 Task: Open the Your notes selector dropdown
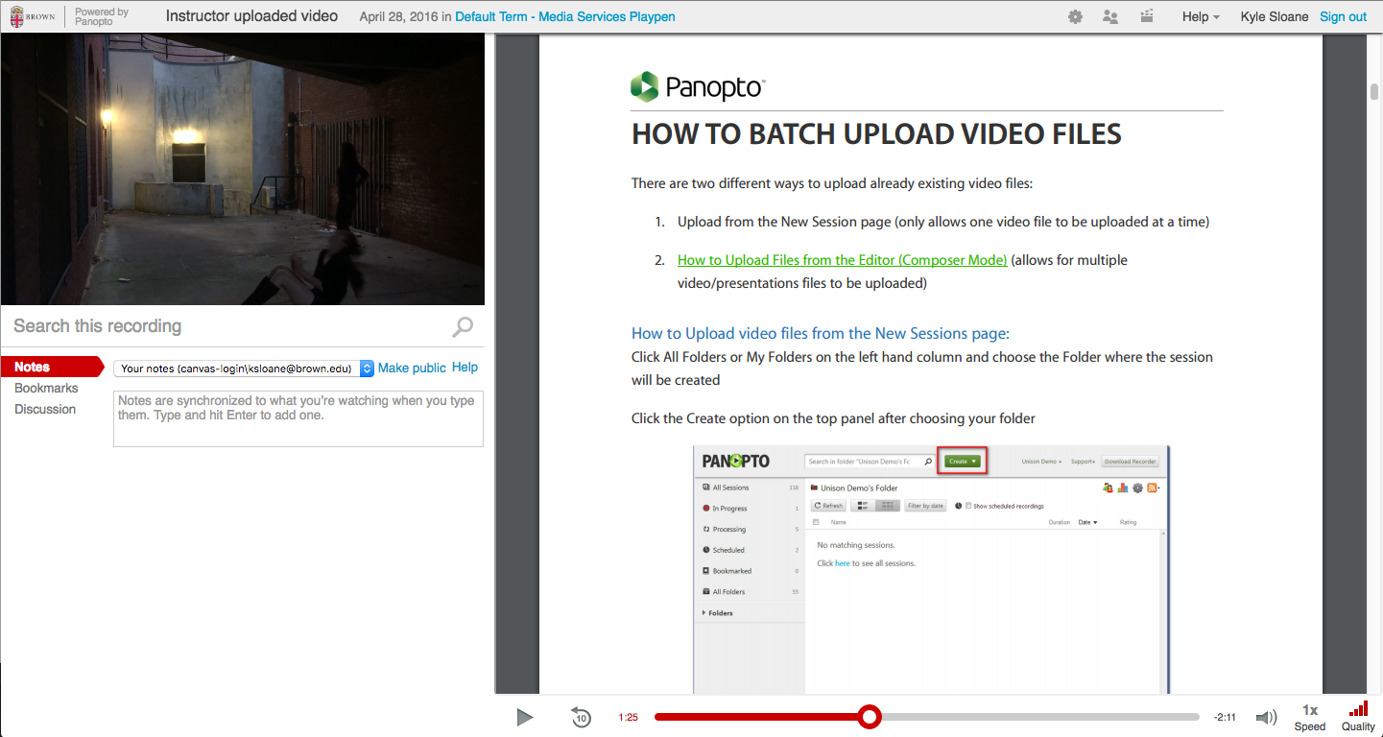click(x=244, y=368)
